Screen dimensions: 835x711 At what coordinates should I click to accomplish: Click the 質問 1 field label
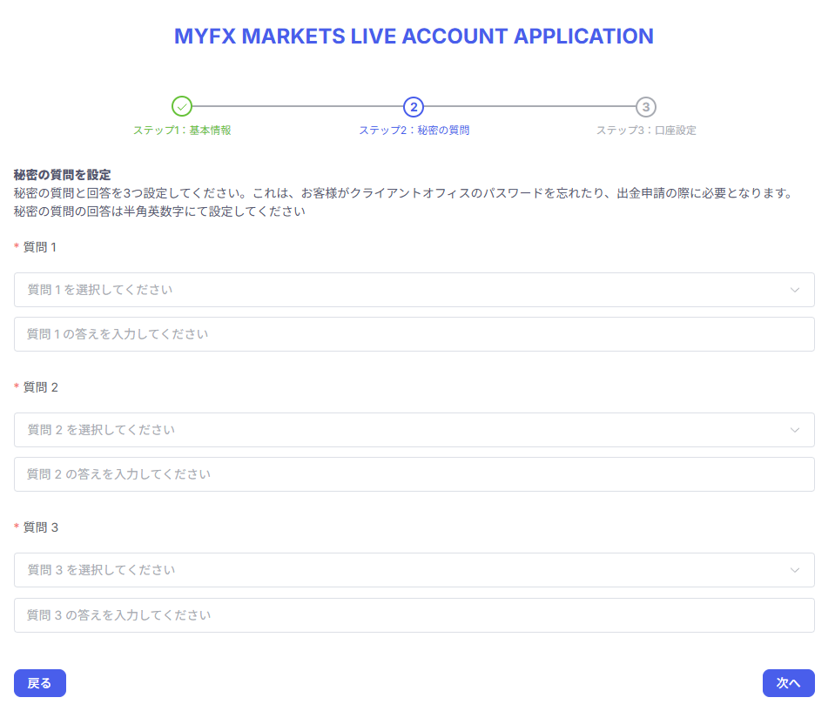click(x=40, y=247)
